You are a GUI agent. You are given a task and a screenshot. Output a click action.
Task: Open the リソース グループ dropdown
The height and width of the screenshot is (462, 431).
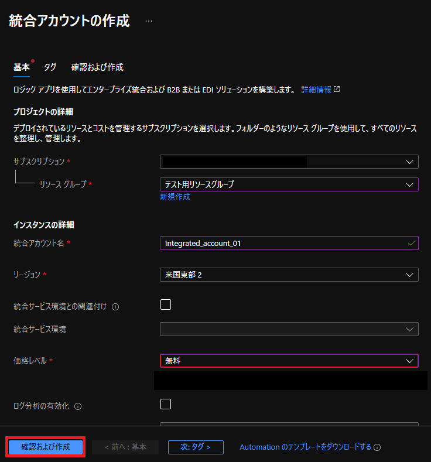pyautogui.click(x=289, y=184)
